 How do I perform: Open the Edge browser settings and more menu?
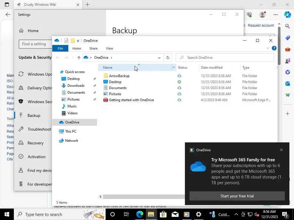[275, 15]
